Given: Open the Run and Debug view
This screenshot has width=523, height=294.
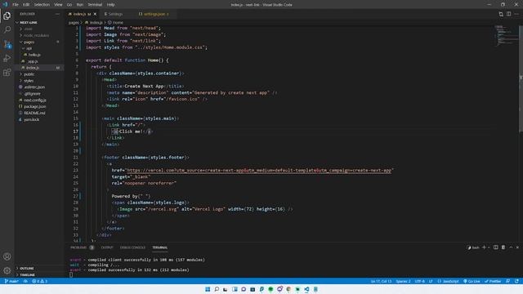Looking at the screenshot, I should tap(7, 58).
